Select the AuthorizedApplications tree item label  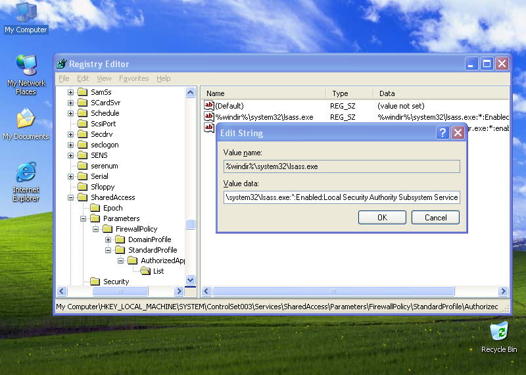[x=162, y=261]
